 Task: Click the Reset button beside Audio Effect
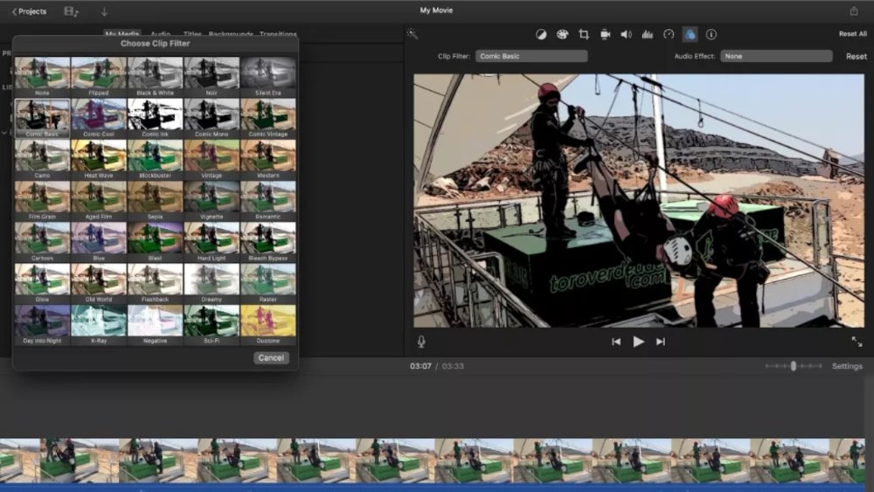pyautogui.click(x=857, y=56)
